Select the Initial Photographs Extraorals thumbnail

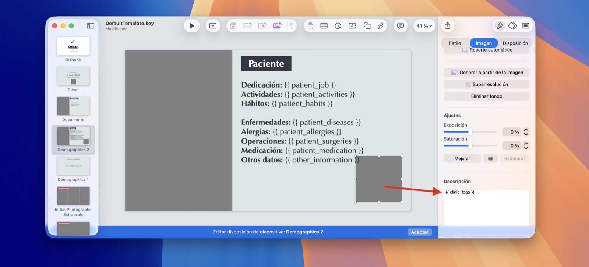(73, 196)
